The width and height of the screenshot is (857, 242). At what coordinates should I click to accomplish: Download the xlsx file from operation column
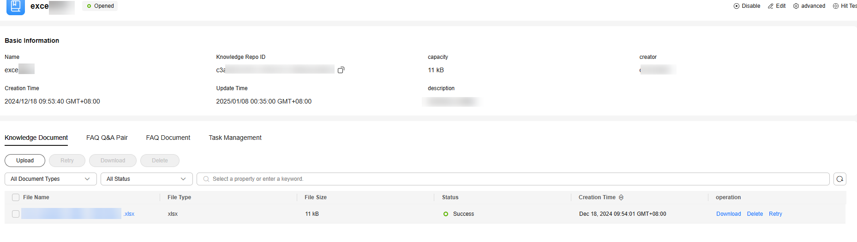tap(728, 214)
